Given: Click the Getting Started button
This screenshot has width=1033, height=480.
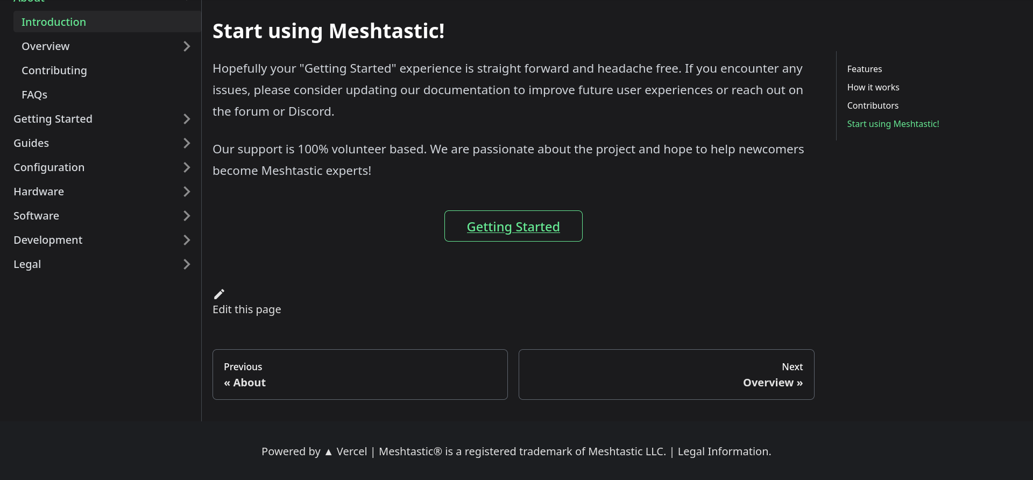Looking at the screenshot, I should [x=513, y=227].
